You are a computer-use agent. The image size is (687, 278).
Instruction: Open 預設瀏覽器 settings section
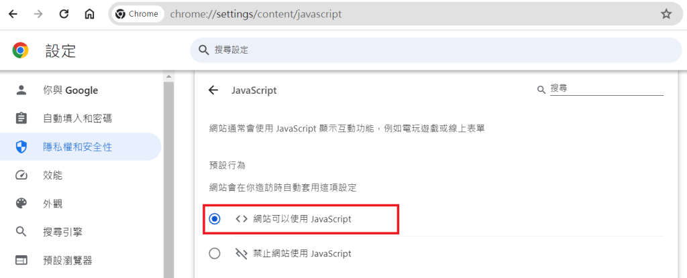(67, 260)
